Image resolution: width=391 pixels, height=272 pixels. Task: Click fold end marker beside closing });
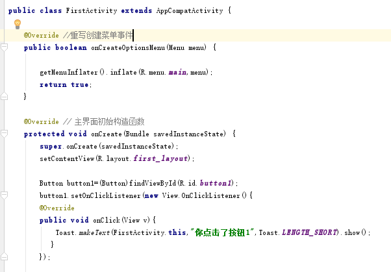(5, 256)
